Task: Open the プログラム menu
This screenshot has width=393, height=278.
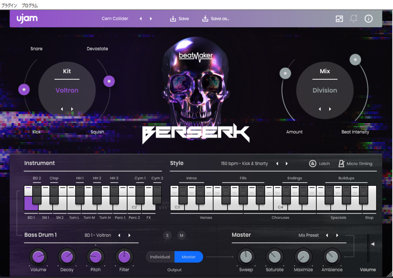Action: (30, 5)
